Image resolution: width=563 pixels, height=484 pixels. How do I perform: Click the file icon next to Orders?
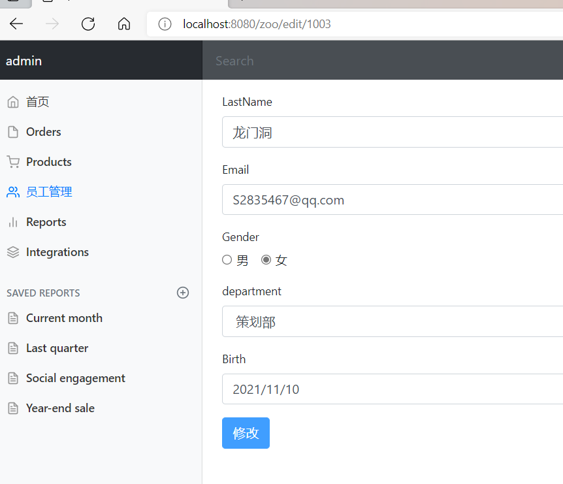[x=12, y=132]
